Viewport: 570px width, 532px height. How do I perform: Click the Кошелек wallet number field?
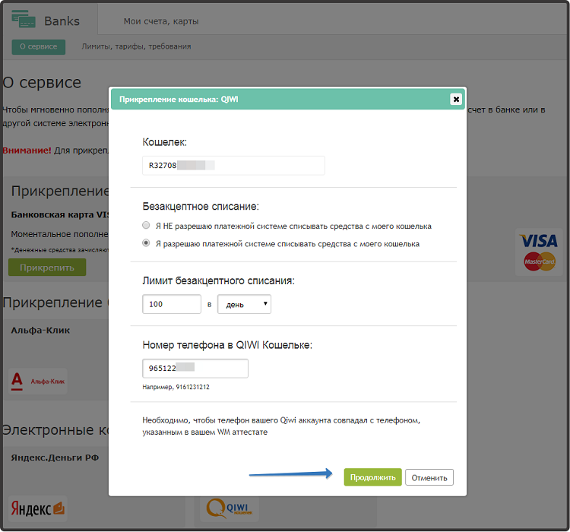click(x=233, y=166)
